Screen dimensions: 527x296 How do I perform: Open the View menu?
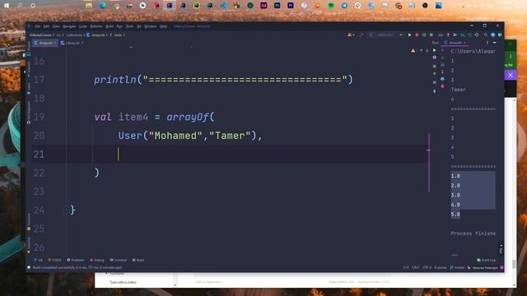pyautogui.click(x=56, y=26)
